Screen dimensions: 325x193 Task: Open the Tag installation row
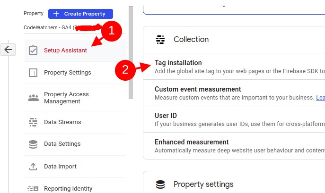click(234, 67)
